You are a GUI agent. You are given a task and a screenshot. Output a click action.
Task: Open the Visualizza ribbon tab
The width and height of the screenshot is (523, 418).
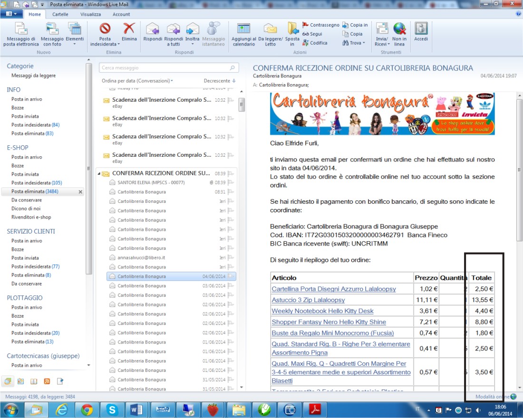pyautogui.click(x=90, y=14)
